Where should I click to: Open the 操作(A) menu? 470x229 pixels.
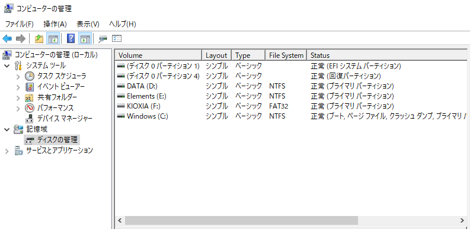(x=55, y=24)
